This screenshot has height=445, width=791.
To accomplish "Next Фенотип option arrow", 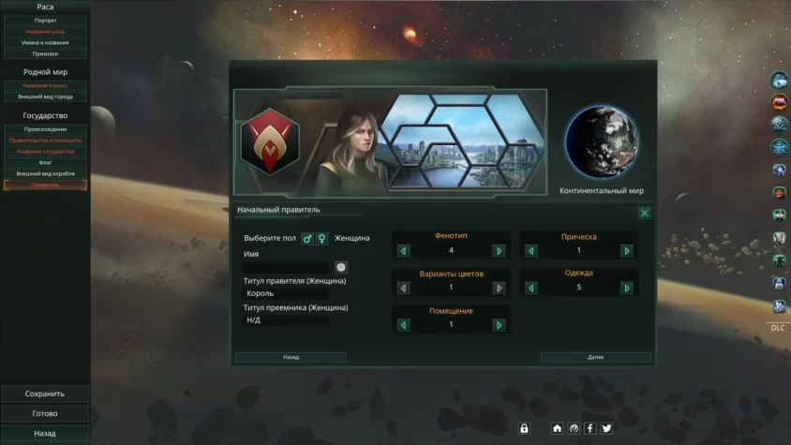I will 499,251.
